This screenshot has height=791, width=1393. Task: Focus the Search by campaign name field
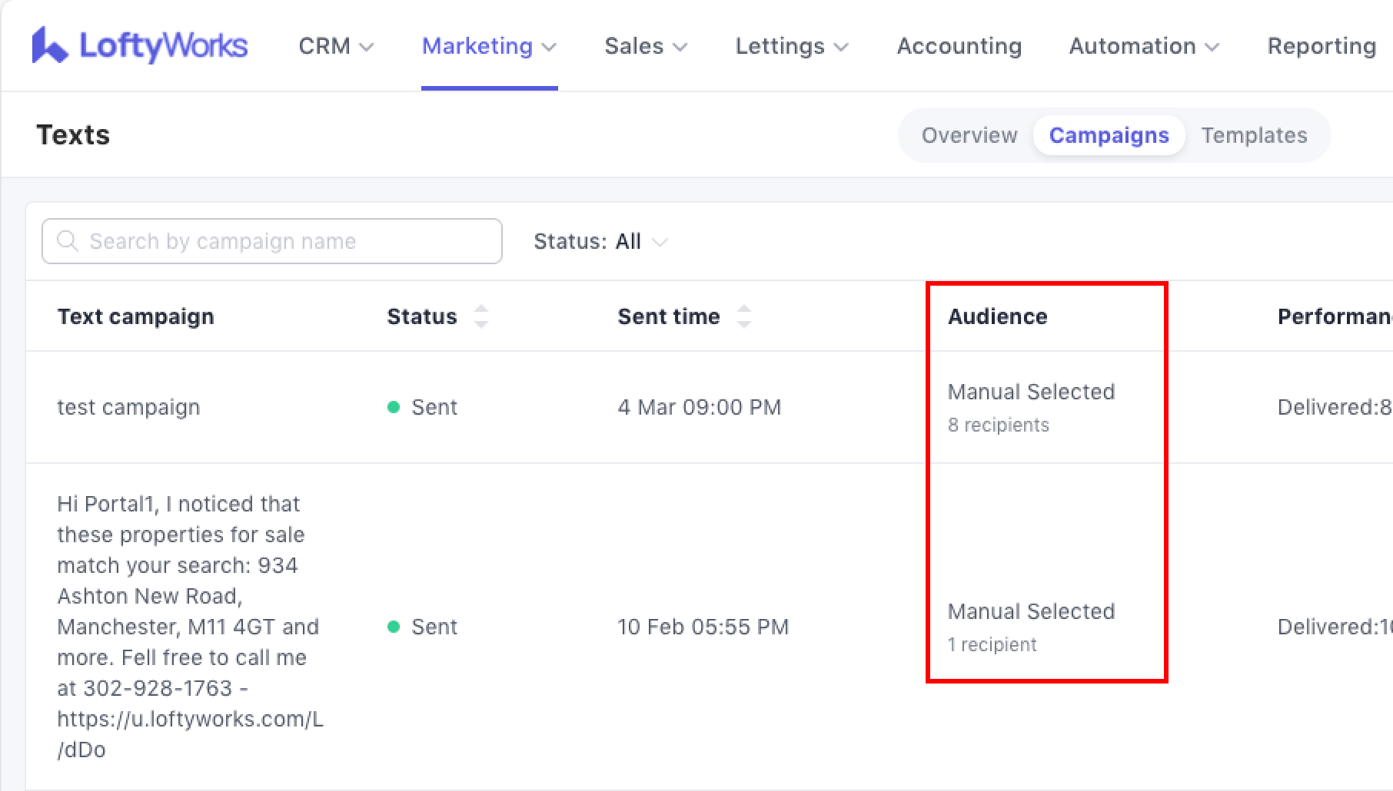point(284,241)
